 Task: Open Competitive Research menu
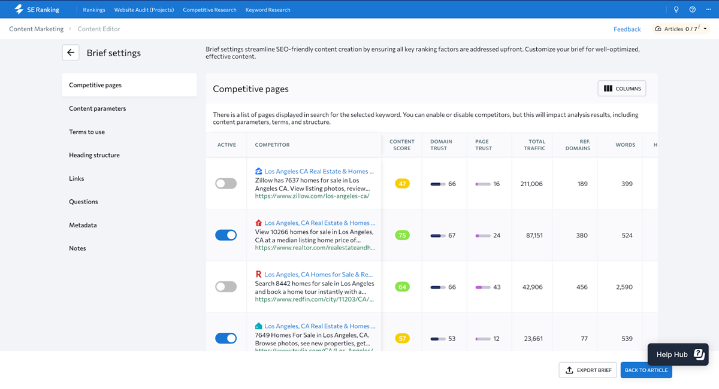point(210,10)
